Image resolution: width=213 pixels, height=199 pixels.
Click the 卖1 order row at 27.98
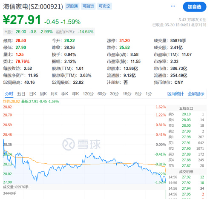[x=186, y=137]
